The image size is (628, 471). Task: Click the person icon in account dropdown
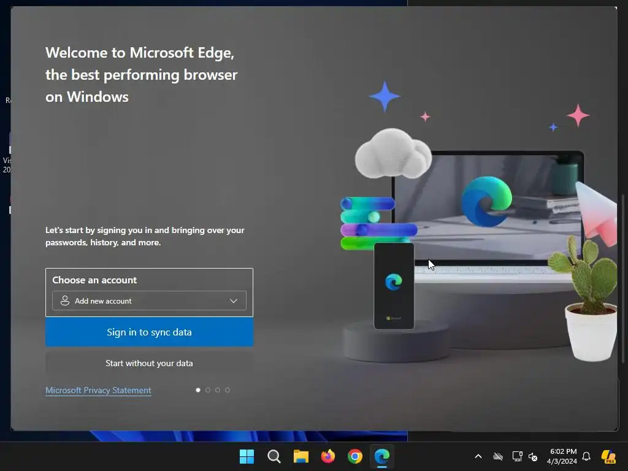[65, 301]
